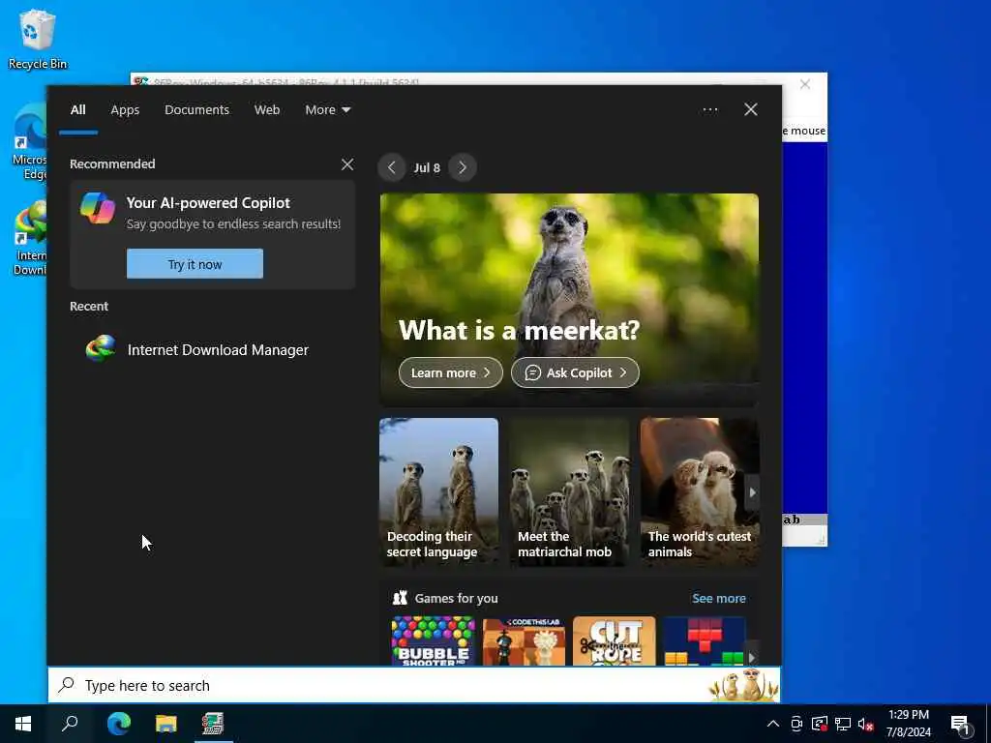Close the search panel
Screen dimensions: 991x743
click(x=750, y=110)
